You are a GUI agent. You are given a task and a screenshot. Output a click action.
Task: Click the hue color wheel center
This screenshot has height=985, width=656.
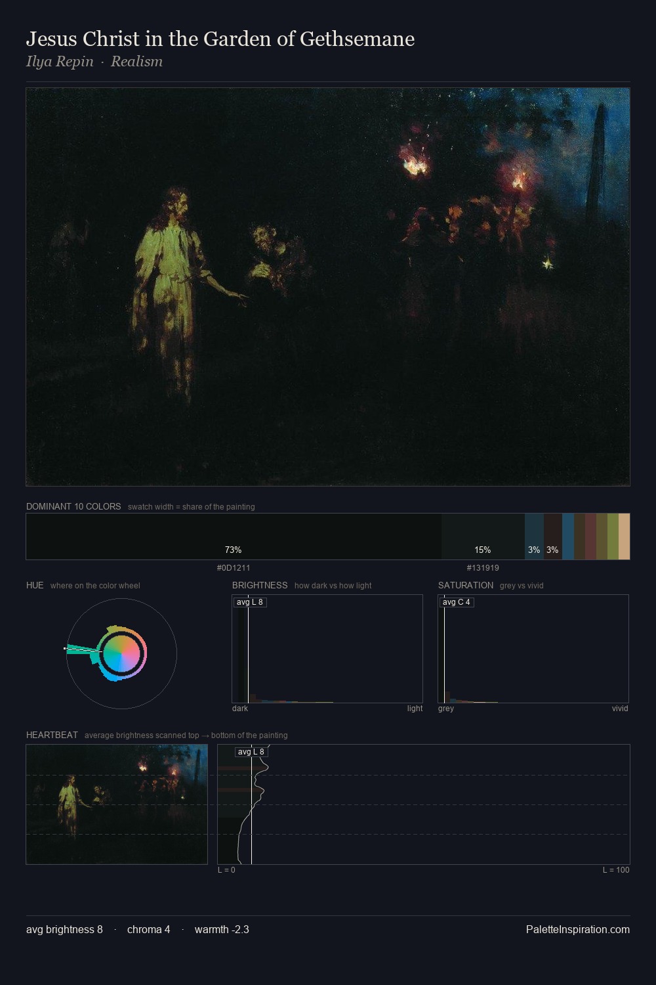tap(121, 653)
